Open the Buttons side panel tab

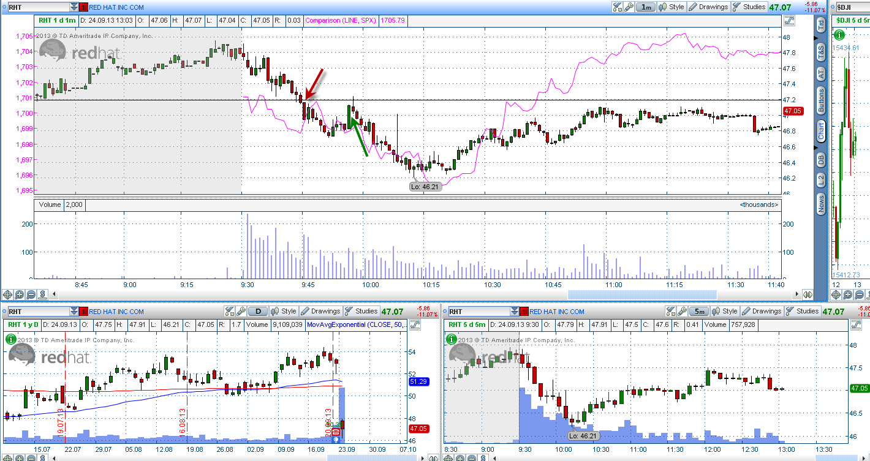[x=821, y=101]
